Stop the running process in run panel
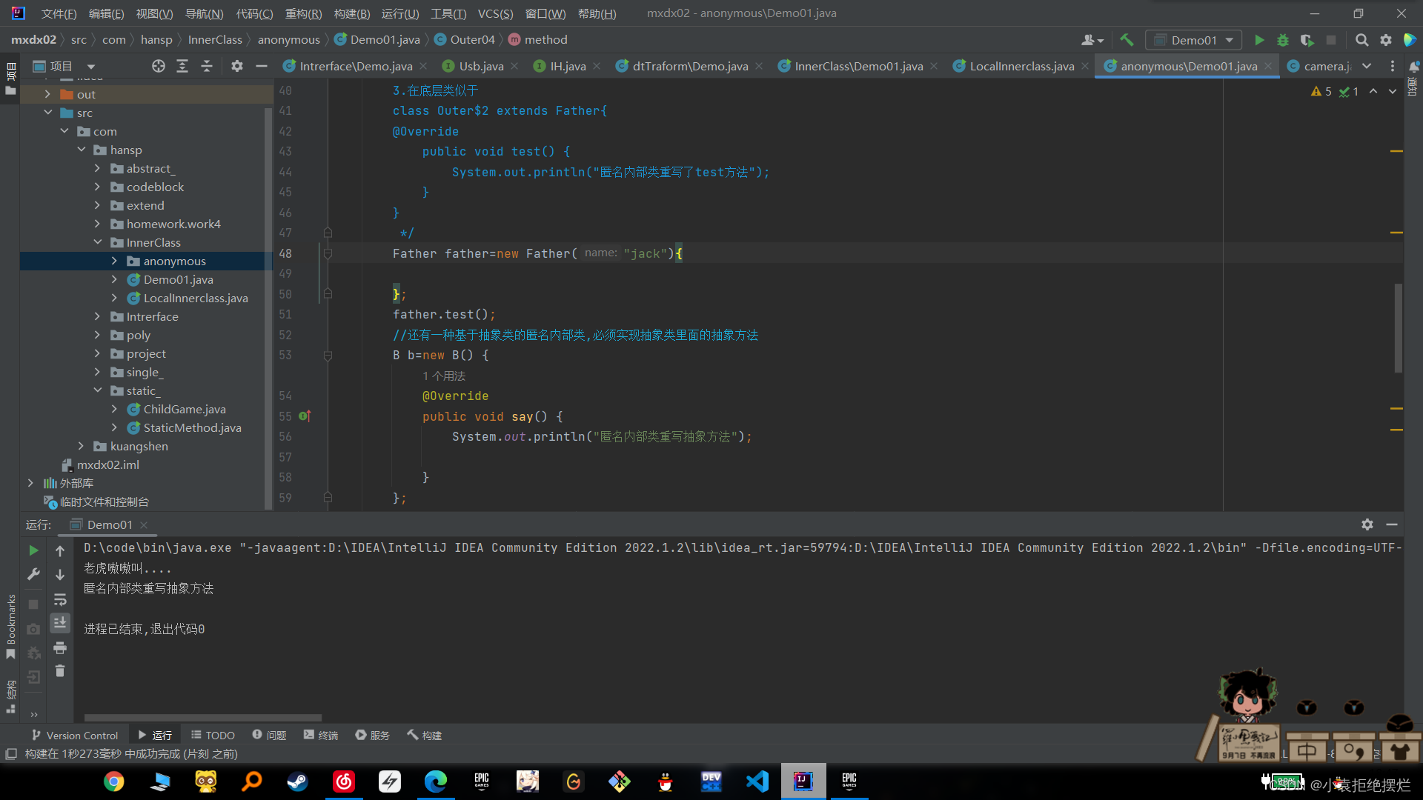Image resolution: width=1423 pixels, height=800 pixels. click(x=33, y=604)
